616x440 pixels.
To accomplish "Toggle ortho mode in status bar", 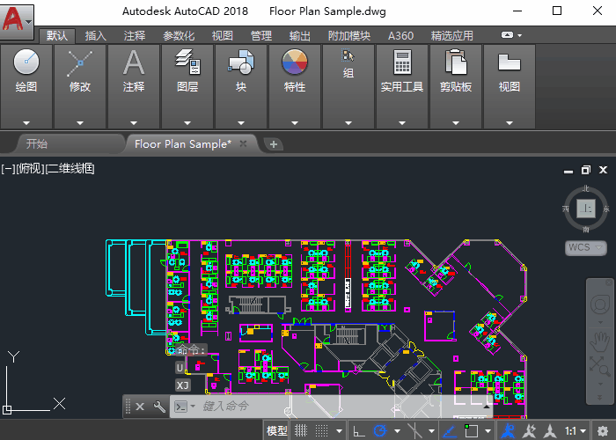I will point(359,431).
